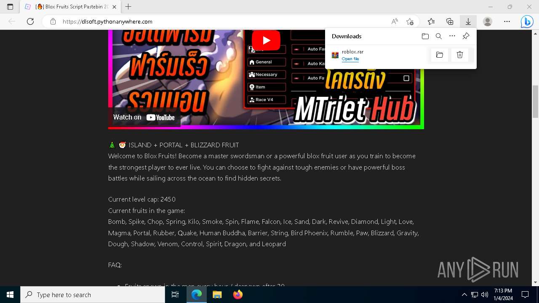This screenshot has width=539, height=303.
Task: Click the 'FAQ:' heading text
Action: (115, 265)
